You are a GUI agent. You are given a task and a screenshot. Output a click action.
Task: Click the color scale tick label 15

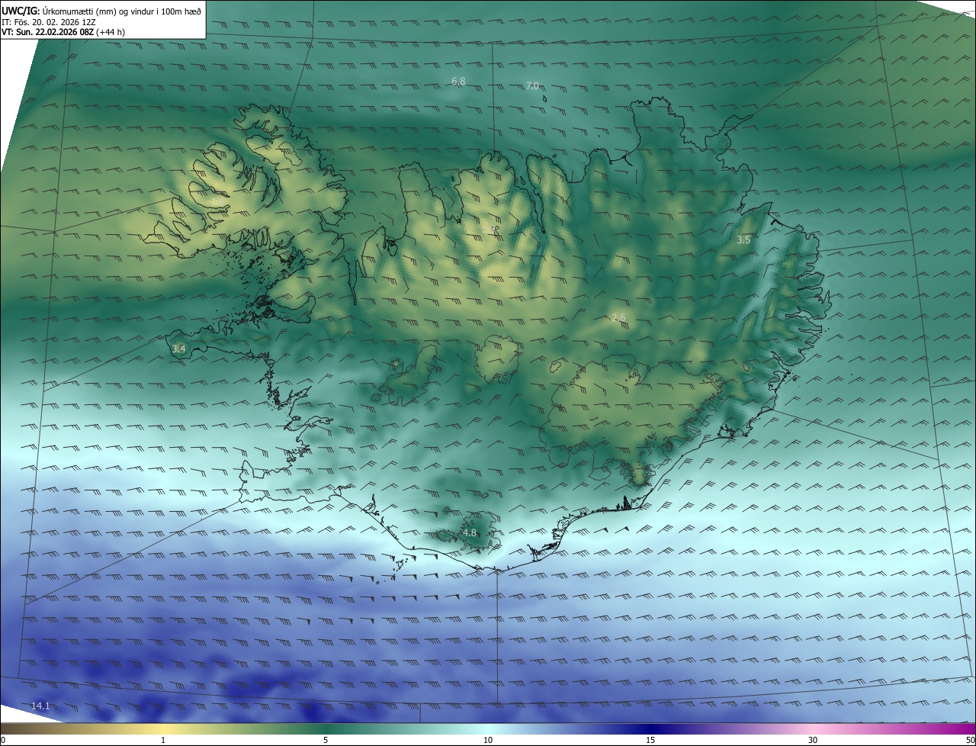pos(650,740)
